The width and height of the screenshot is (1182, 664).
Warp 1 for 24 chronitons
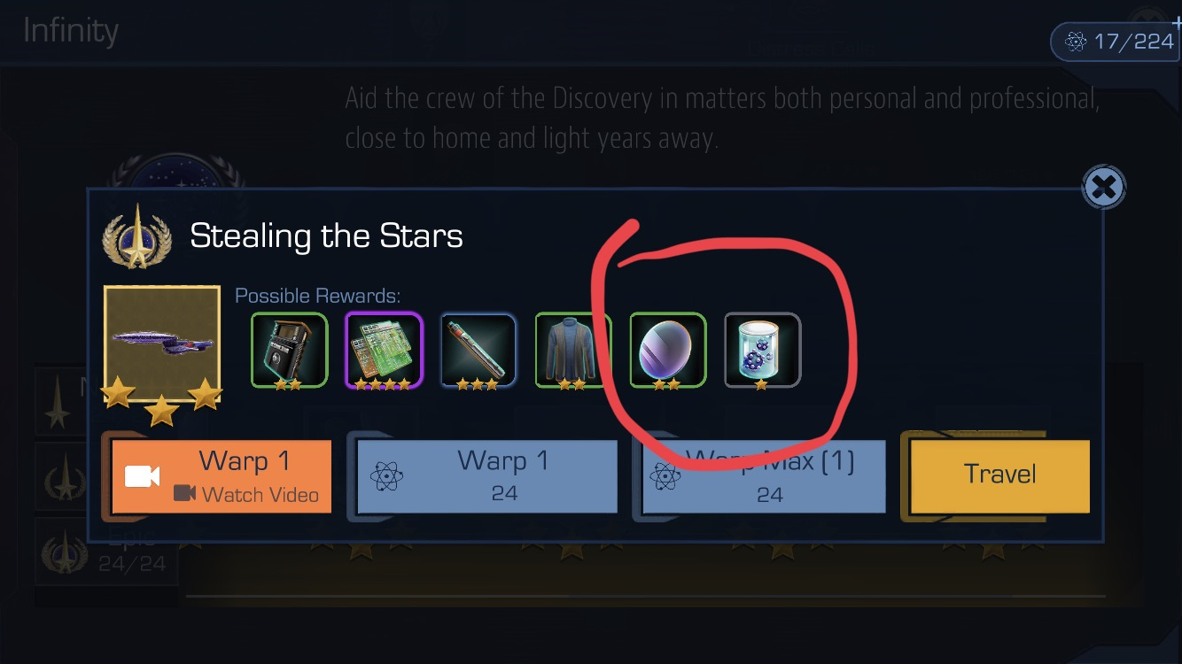[486, 476]
